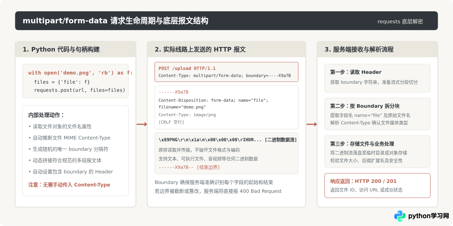Screen dimensions: 453x226
Task: Click the note "Boundary 确保服务端准确识别每个字段的起始和结束"
Action: point(214,183)
